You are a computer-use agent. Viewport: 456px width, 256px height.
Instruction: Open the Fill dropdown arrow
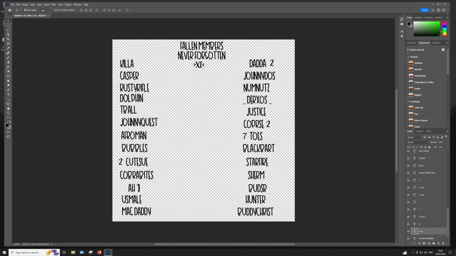click(x=445, y=147)
